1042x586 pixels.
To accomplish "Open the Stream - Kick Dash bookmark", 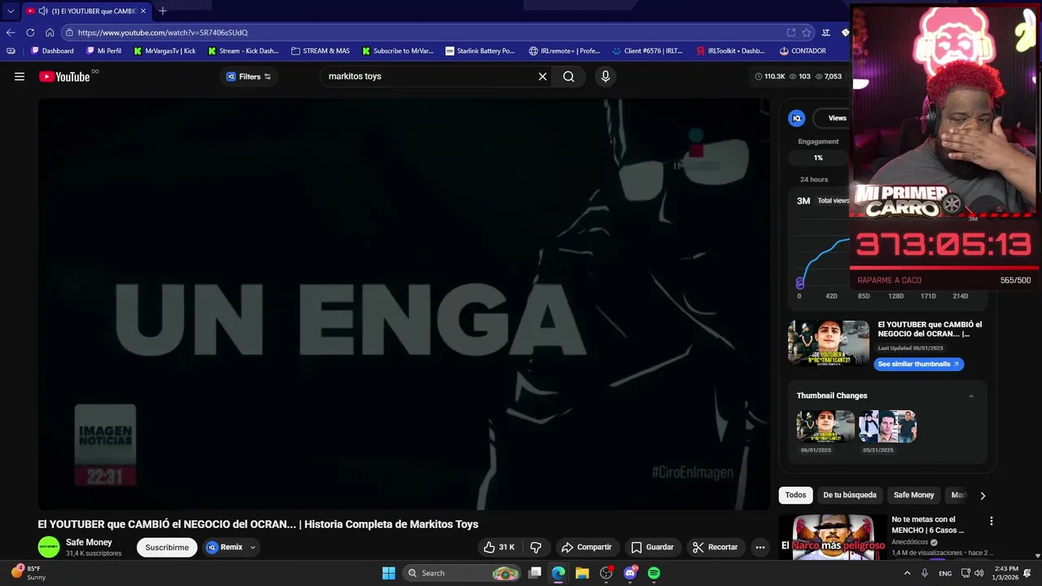I will pyautogui.click(x=243, y=50).
